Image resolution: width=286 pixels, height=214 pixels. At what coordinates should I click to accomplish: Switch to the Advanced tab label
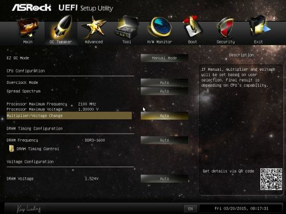(x=94, y=42)
